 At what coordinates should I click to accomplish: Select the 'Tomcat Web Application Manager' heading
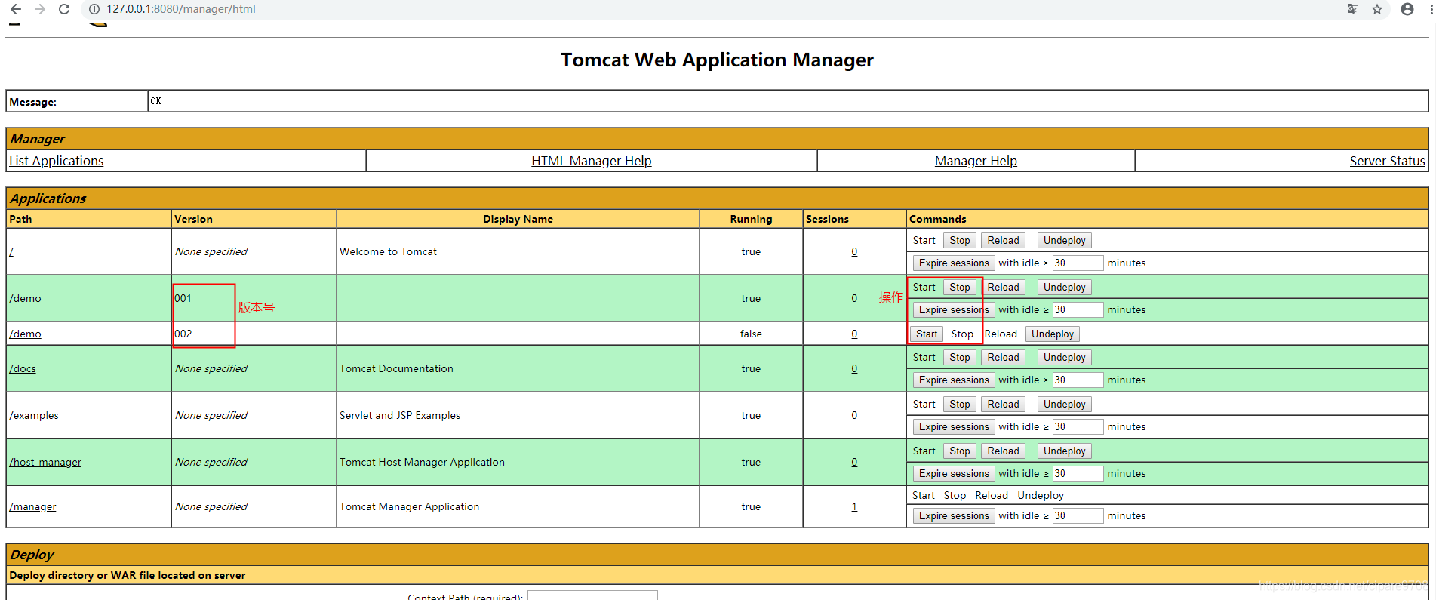click(717, 60)
